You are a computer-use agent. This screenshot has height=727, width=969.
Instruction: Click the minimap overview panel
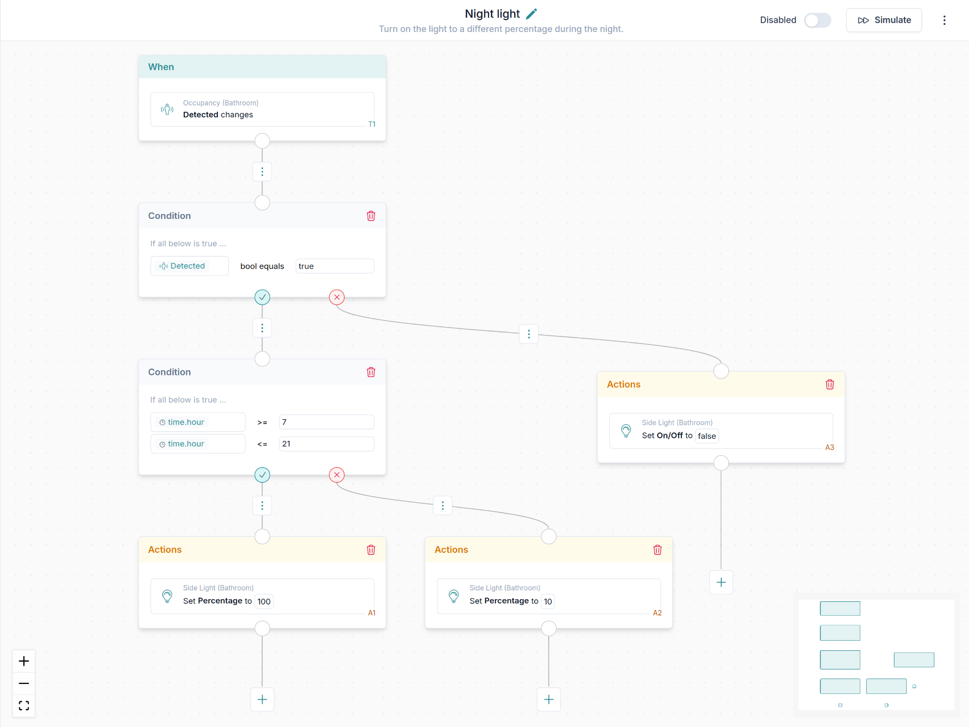coord(876,655)
